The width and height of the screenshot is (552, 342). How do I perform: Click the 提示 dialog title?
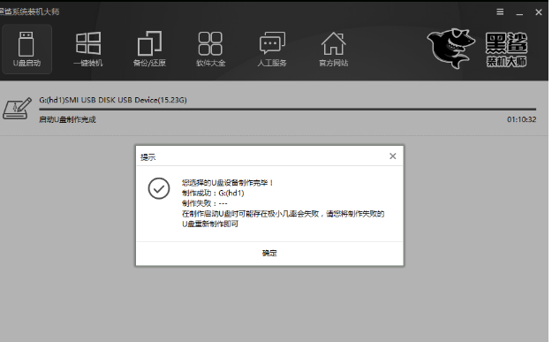147,157
